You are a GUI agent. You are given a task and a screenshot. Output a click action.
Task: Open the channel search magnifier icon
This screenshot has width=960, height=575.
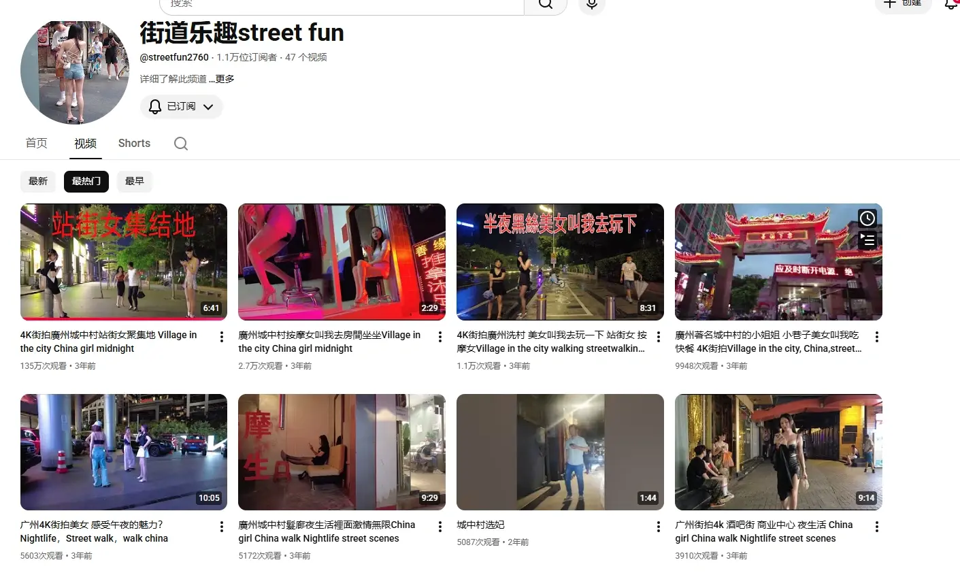click(x=180, y=144)
